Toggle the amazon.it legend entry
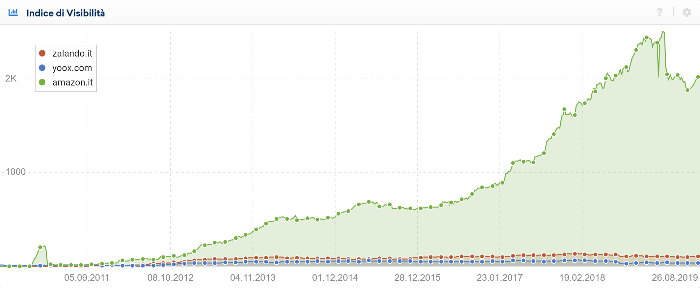The image size is (700, 288). [x=66, y=82]
